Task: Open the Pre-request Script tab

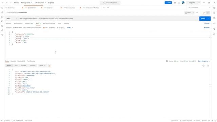Action: click(x=49, y=24)
